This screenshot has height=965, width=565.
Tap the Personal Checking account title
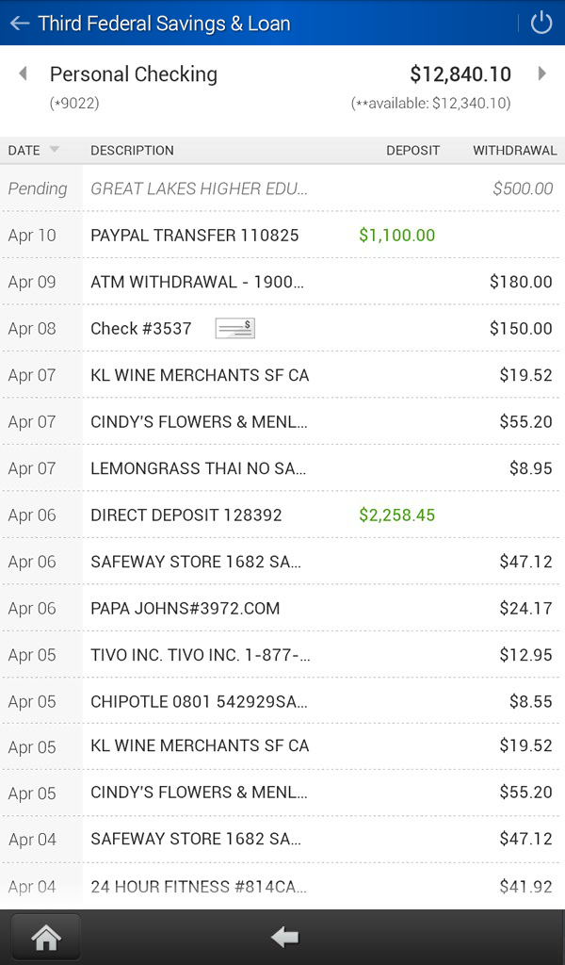coord(134,74)
